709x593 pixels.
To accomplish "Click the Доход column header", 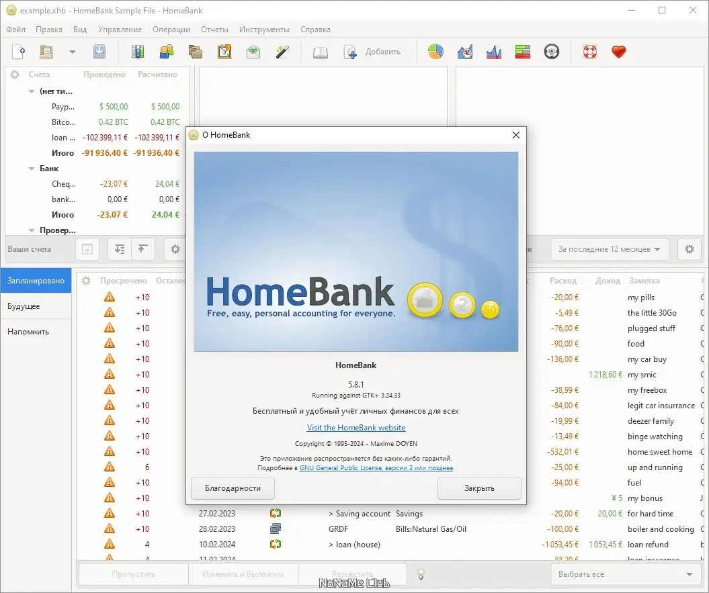I will (608, 281).
